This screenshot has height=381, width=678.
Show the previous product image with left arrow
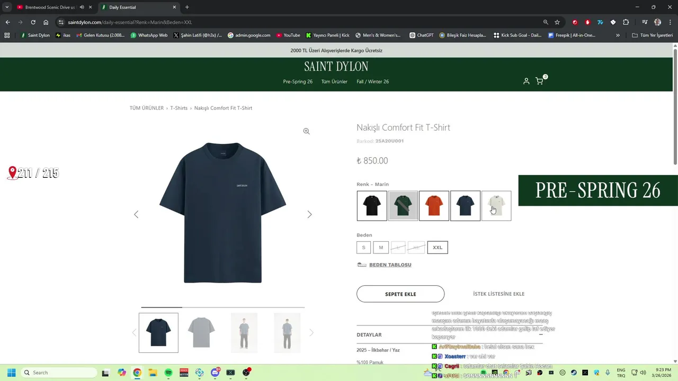[136, 214]
